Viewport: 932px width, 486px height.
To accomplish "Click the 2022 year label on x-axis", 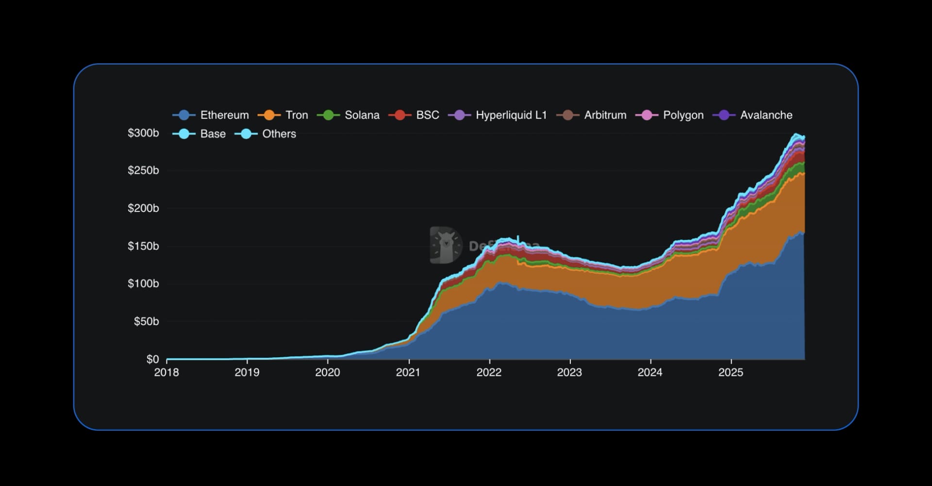I will [x=489, y=373].
